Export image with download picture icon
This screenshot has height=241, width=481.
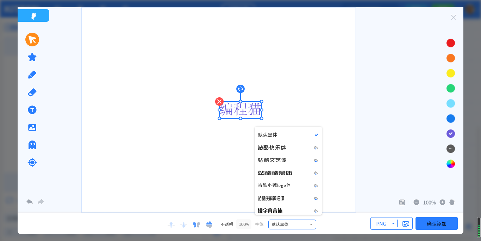pyautogui.click(x=406, y=223)
